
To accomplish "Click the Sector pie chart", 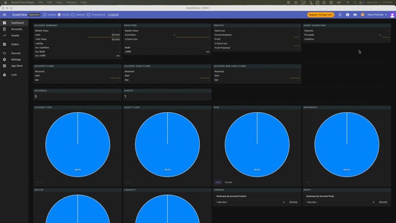I will [77, 209].
